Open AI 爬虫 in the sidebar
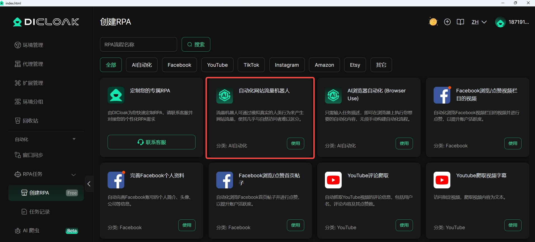535x242 pixels. (x=27, y=231)
